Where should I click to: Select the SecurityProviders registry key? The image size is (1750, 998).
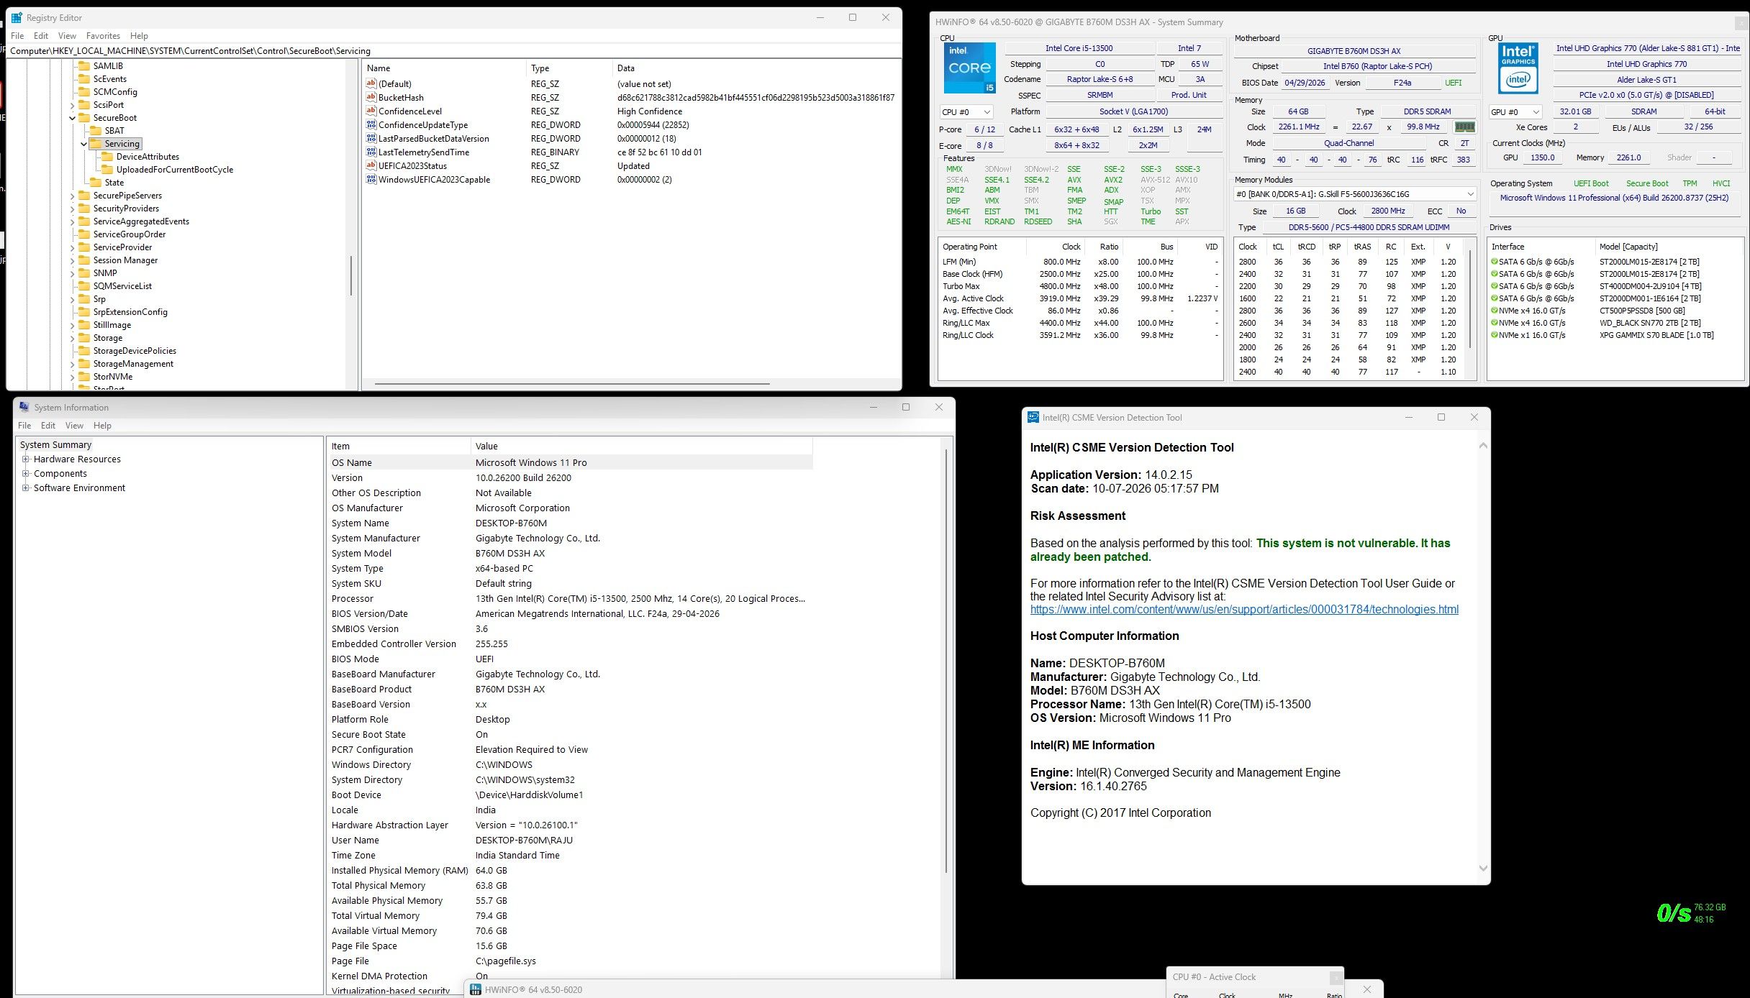tap(126, 209)
